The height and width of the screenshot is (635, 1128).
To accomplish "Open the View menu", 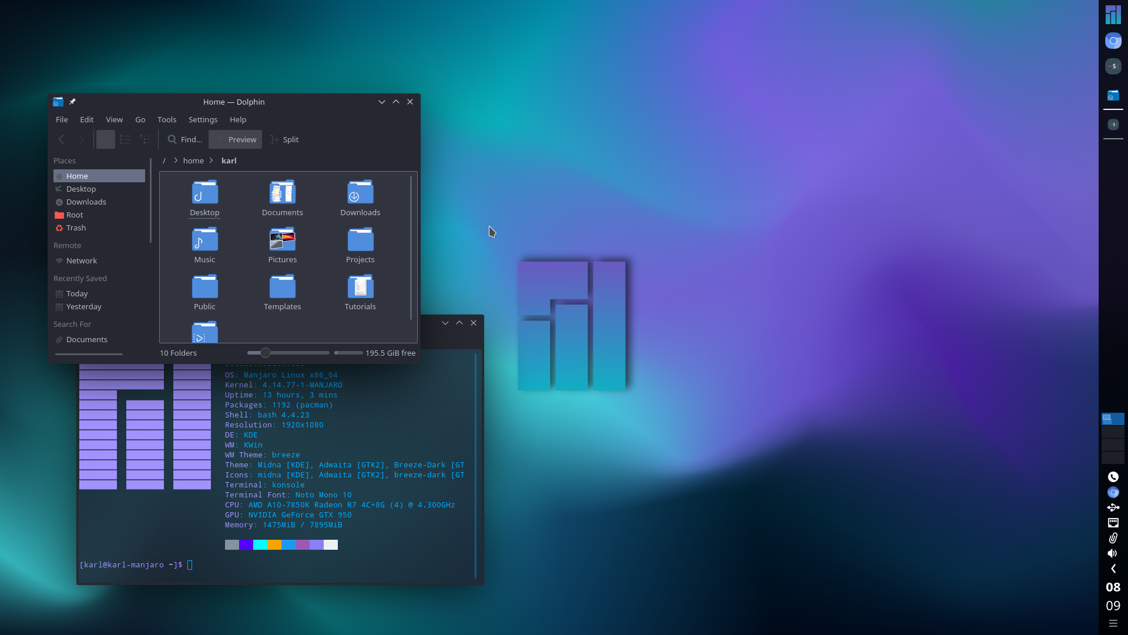I will coord(114,119).
